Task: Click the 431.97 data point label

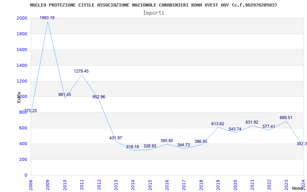Action: 116,138
